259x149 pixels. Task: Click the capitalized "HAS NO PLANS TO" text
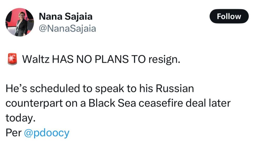click(x=98, y=60)
